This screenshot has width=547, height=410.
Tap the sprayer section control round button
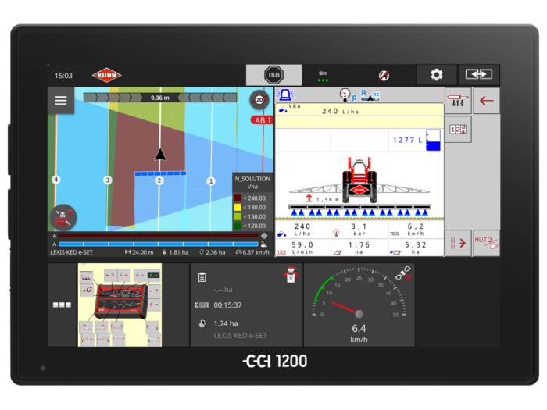63,217
